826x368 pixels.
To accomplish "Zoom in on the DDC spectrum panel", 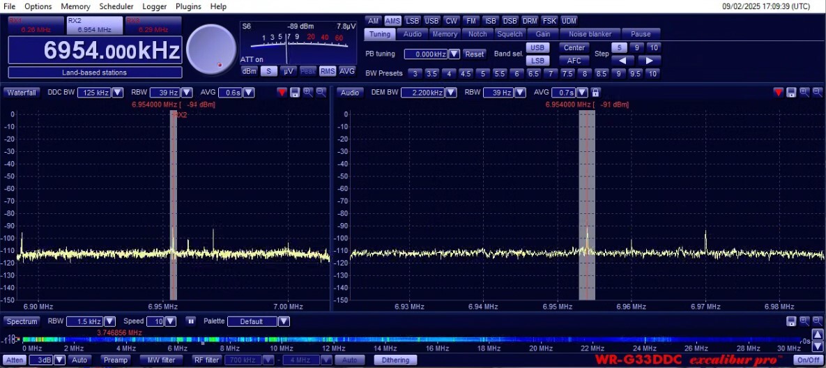I will (307, 93).
